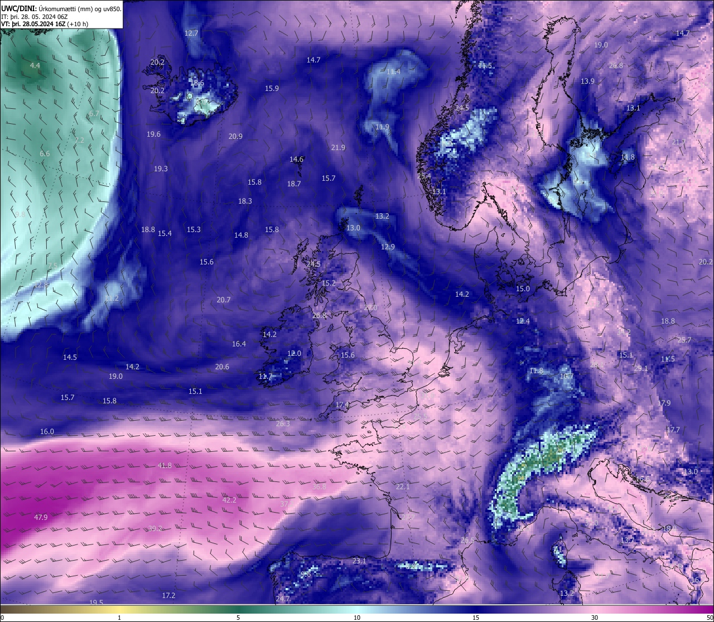Click the 21.9 value label
Viewport: 714px width, 622px height.
[x=338, y=147]
